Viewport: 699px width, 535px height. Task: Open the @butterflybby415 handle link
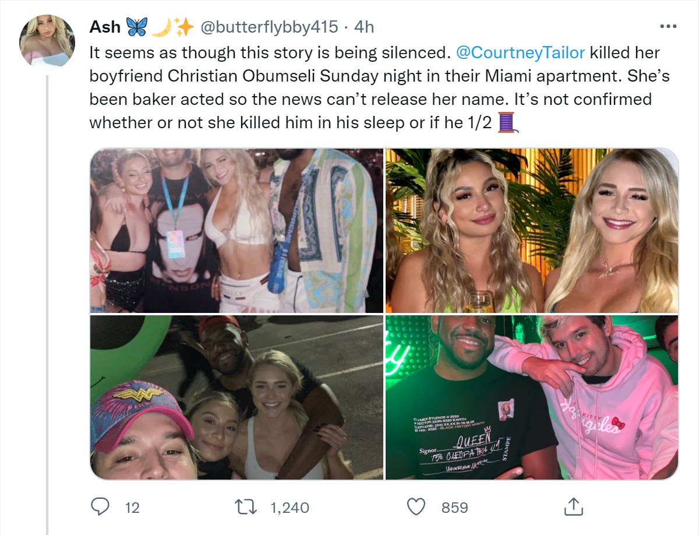(269, 27)
